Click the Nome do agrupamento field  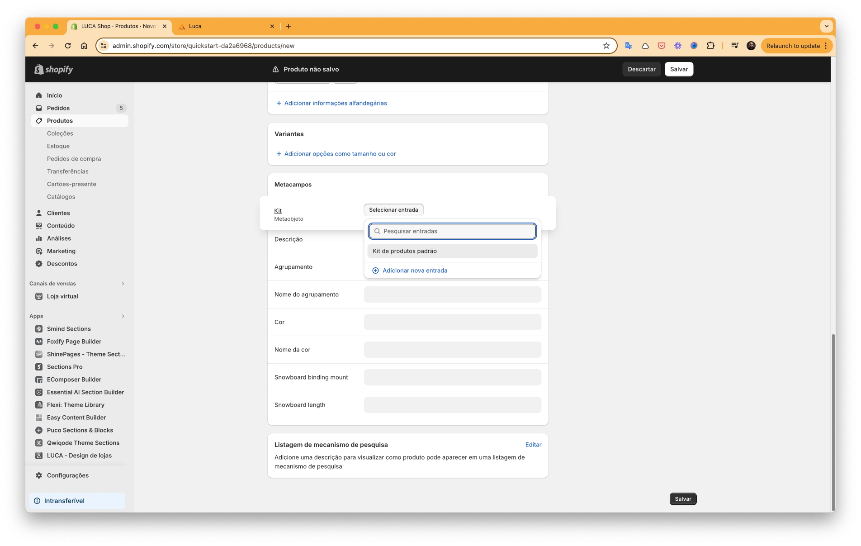coord(452,294)
